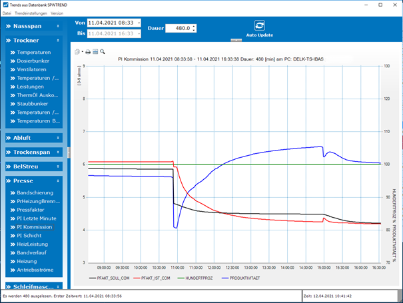
Task: Collapse the Nassspan section chevron
Action: coord(58,26)
